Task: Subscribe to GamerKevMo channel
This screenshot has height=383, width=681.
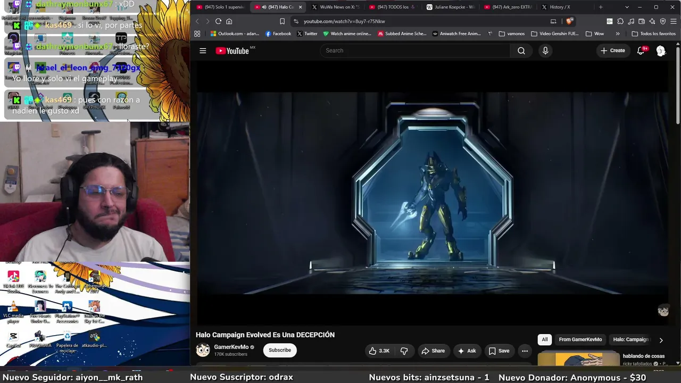Action: 280,350
